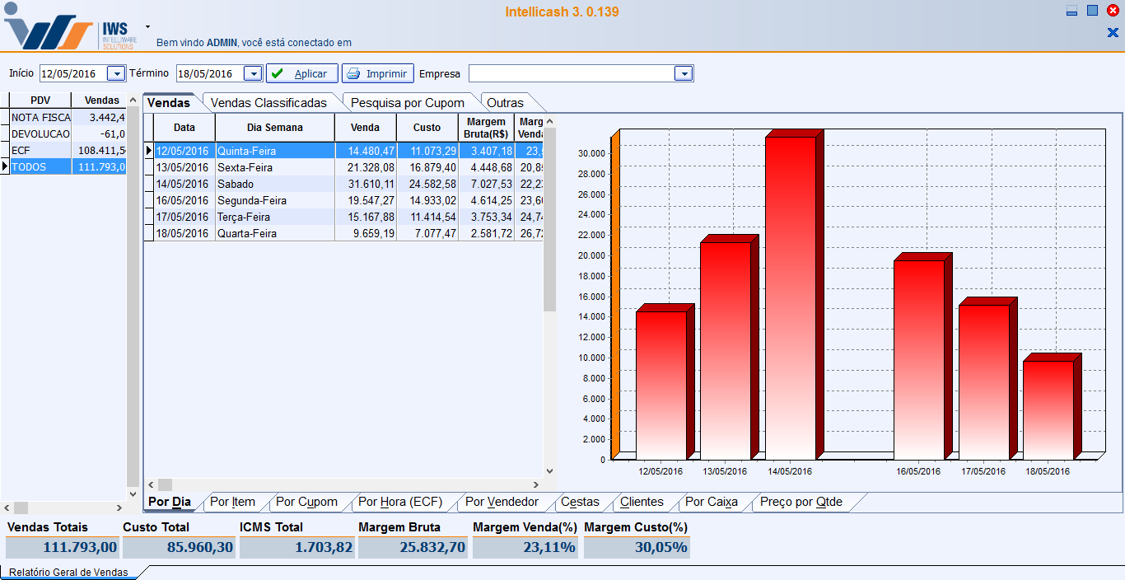
Task: Click the PDV column header
Action: coord(40,101)
